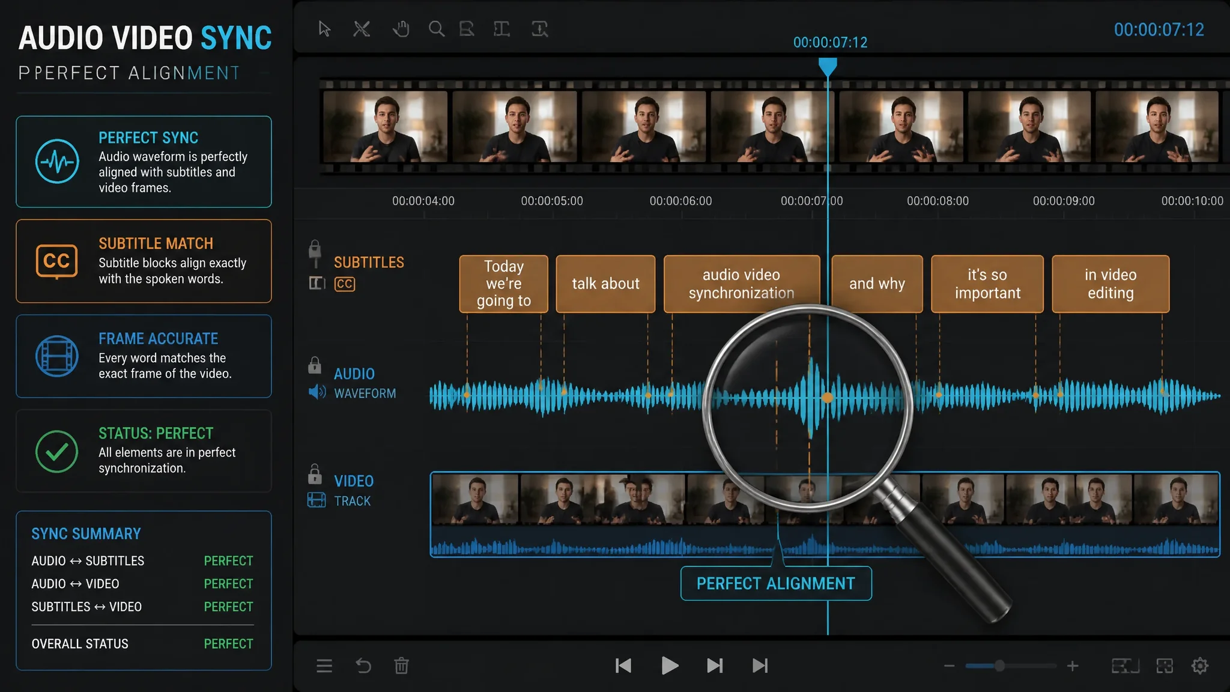Click the Frame Accurate card title
The width and height of the screenshot is (1230, 692).
click(x=158, y=339)
